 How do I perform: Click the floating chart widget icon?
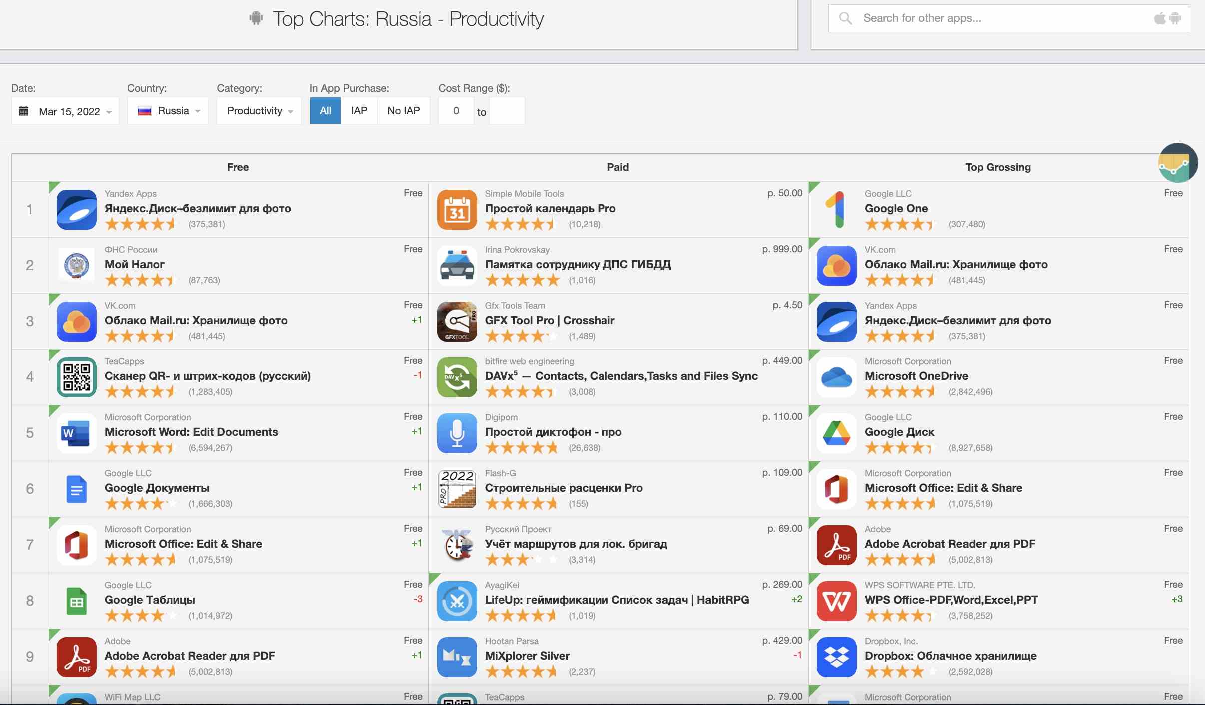(1178, 163)
